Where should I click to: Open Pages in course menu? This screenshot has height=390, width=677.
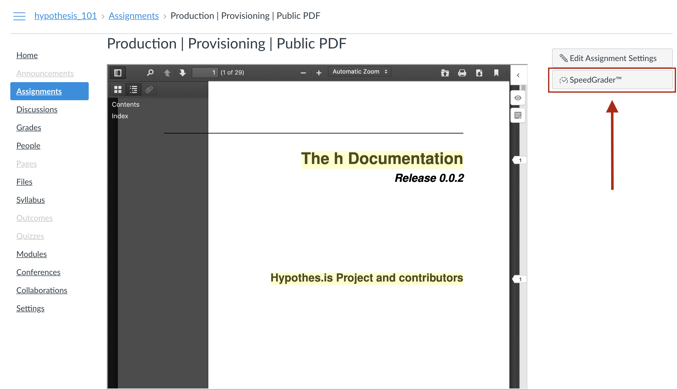[27, 164]
